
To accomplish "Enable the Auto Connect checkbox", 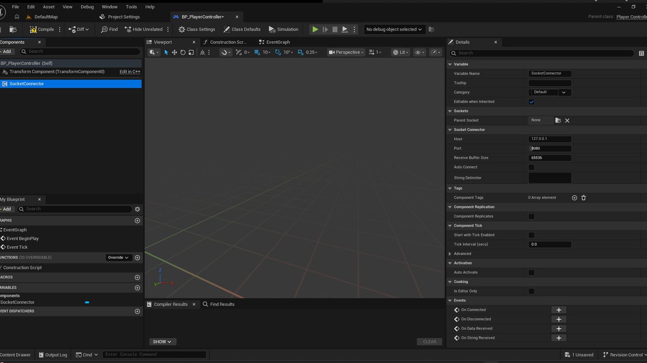I will point(531,167).
